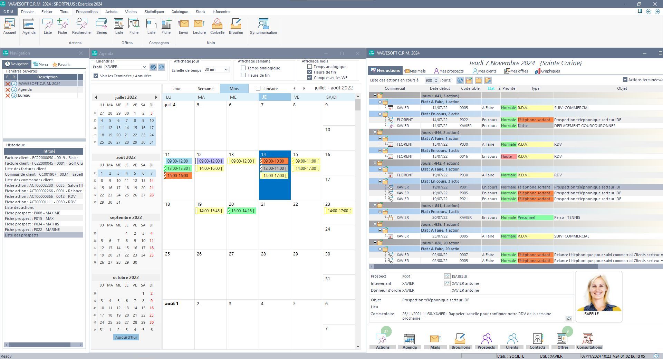Click the Prospects shortcut at the bottom
The width and height of the screenshot is (663, 359).
(486, 341)
